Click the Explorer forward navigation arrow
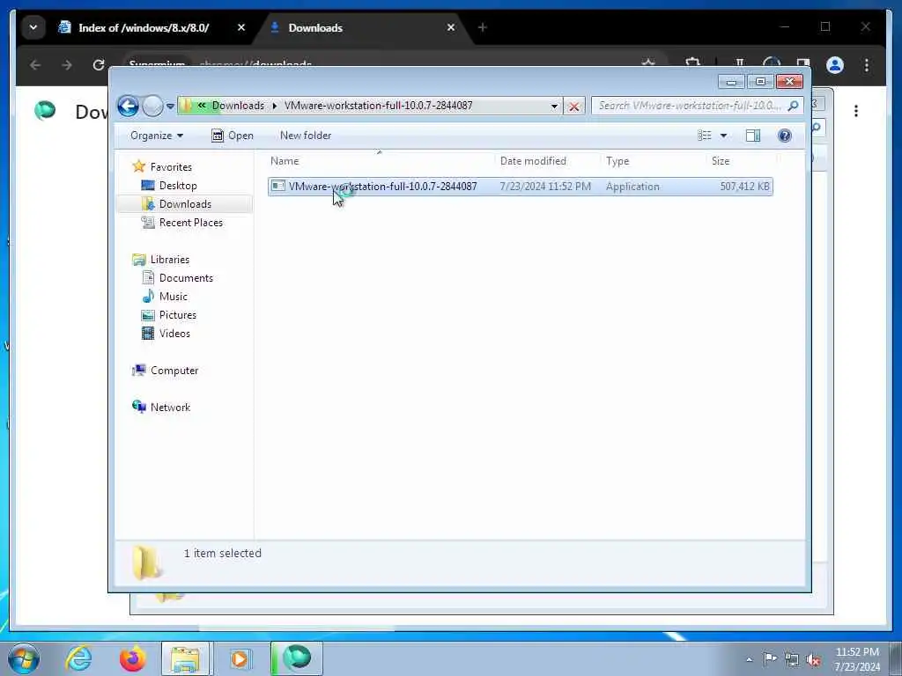 [x=152, y=107]
